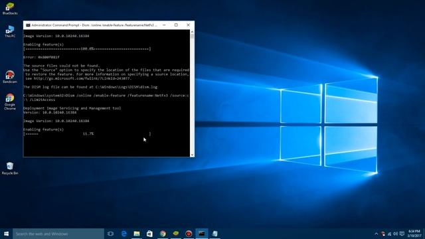Open the volume control tray icon

click(396, 234)
